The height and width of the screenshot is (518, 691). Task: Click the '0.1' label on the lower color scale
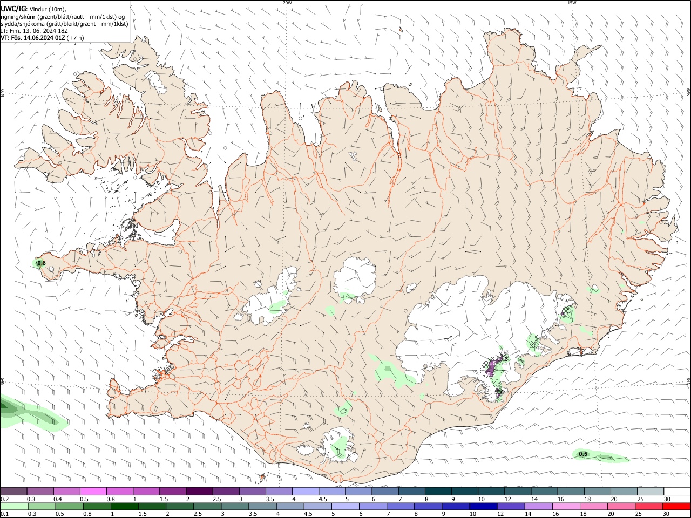tap(5, 514)
